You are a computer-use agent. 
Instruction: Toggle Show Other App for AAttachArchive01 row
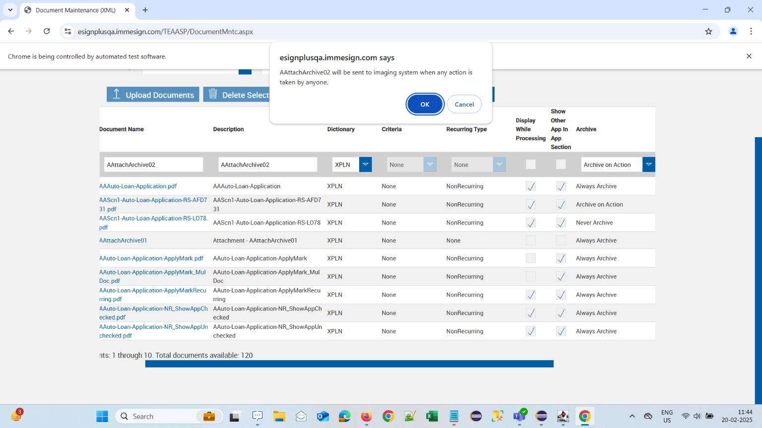point(561,240)
